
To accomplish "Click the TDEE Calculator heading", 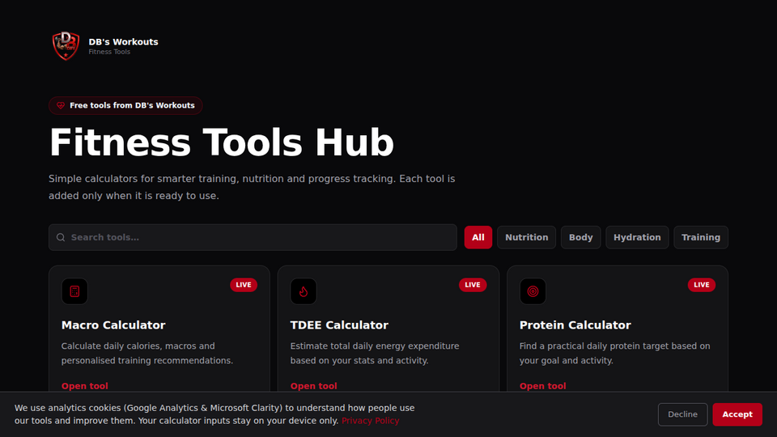I will [339, 325].
